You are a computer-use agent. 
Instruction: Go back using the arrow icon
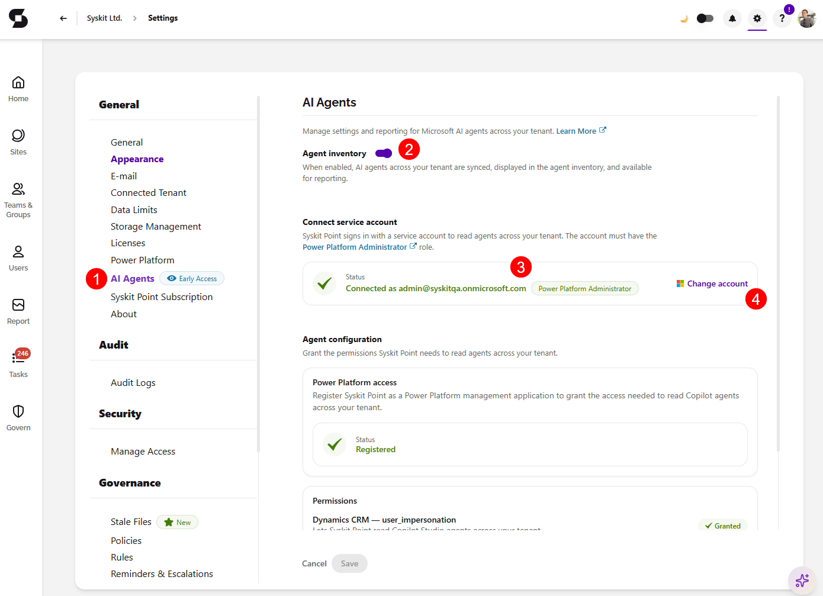tap(63, 18)
